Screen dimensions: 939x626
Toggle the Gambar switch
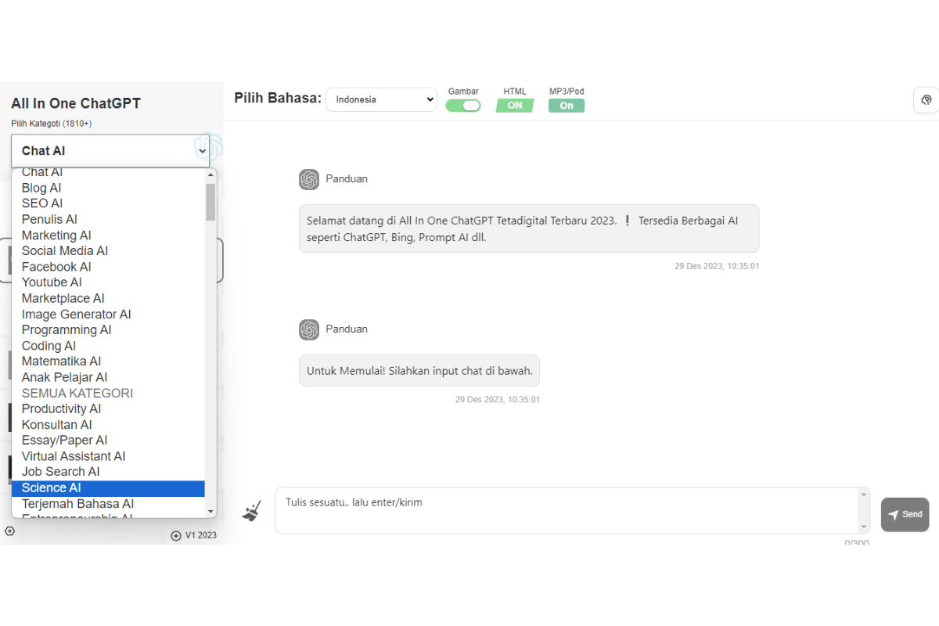463,106
